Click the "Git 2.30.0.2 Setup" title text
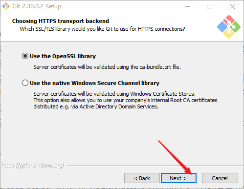This screenshot has height=189, width=244. pyautogui.click(x=37, y=6)
